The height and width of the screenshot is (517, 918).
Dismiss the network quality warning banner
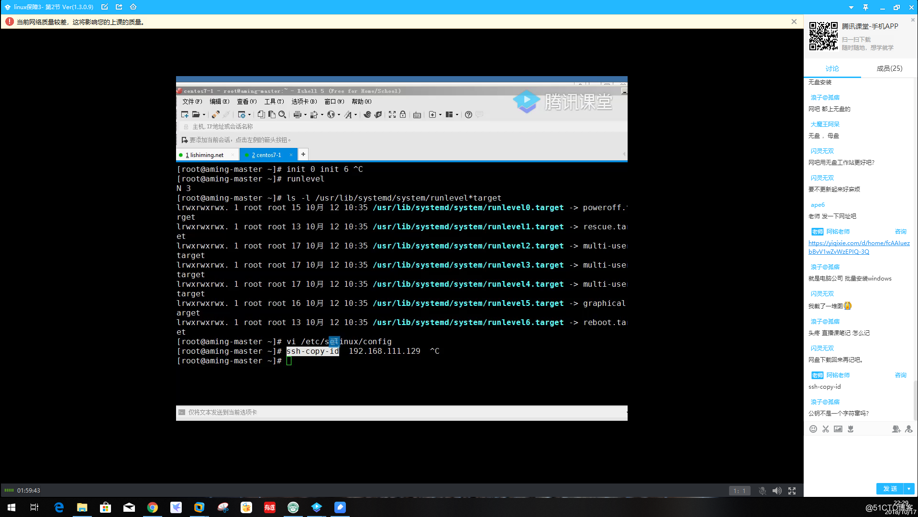click(x=794, y=22)
